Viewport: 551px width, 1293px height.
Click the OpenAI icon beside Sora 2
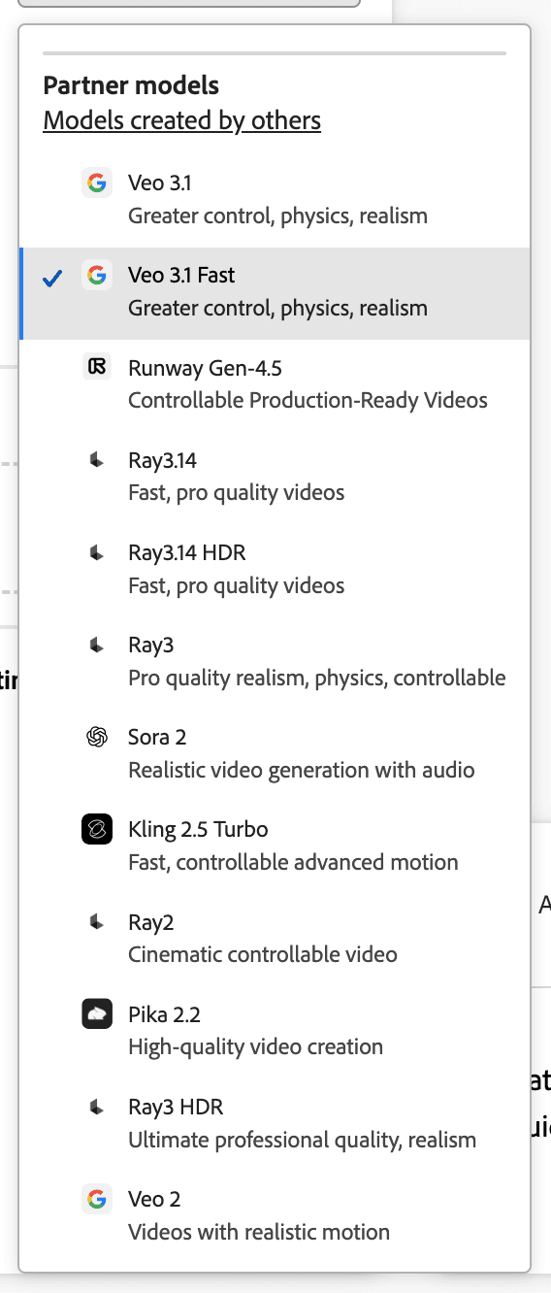coord(97,738)
